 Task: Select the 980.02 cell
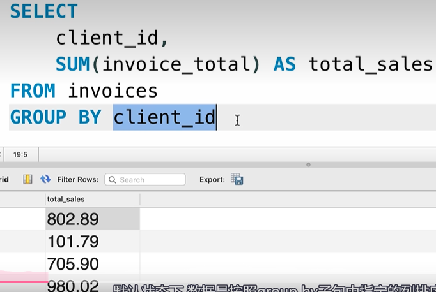pyautogui.click(x=93, y=284)
